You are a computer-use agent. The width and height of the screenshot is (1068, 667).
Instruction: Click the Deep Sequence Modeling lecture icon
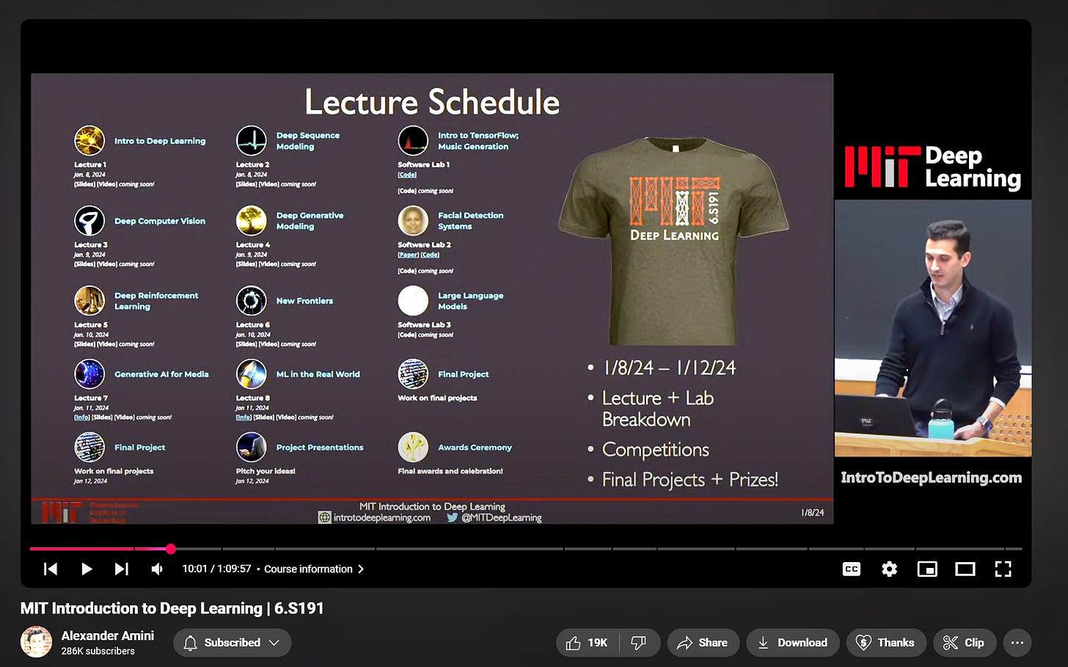tap(251, 140)
